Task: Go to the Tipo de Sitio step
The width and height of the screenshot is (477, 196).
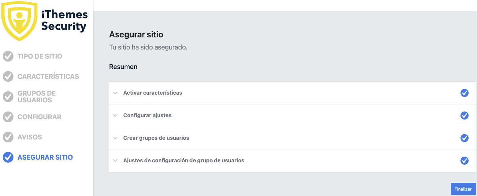Action: (40, 56)
